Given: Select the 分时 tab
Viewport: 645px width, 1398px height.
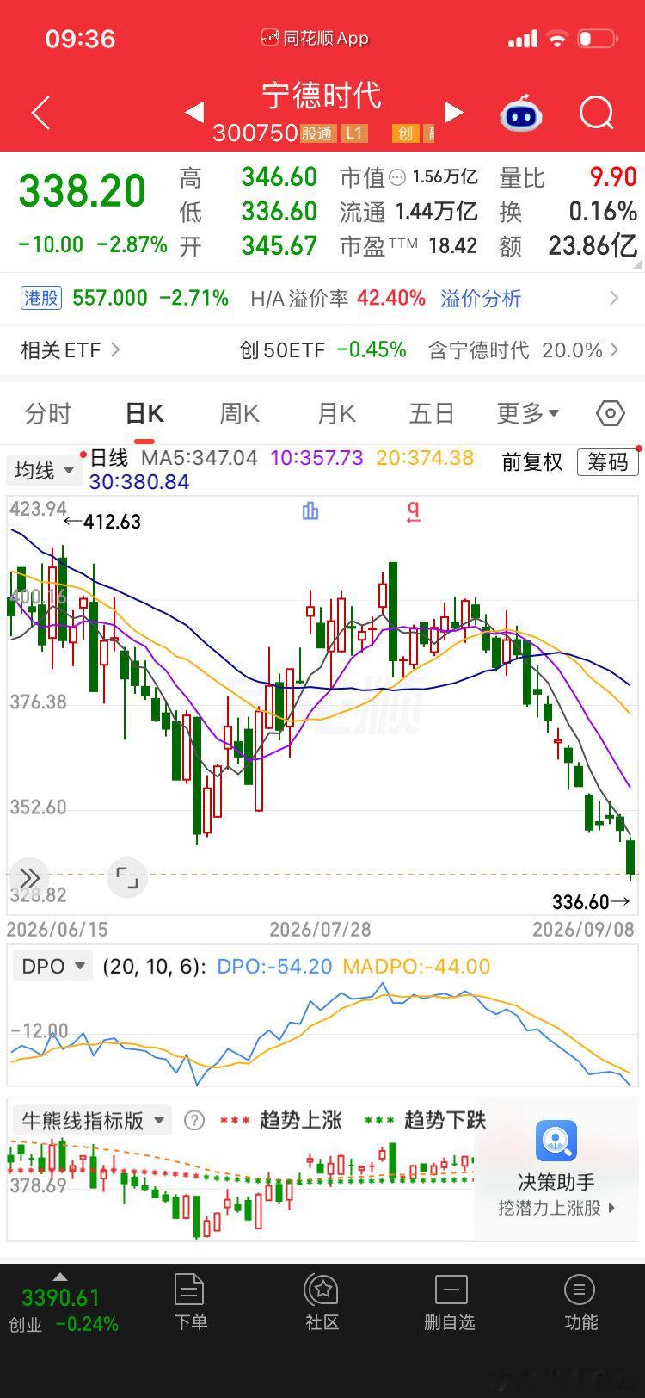Looking at the screenshot, I should tap(48, 413).
